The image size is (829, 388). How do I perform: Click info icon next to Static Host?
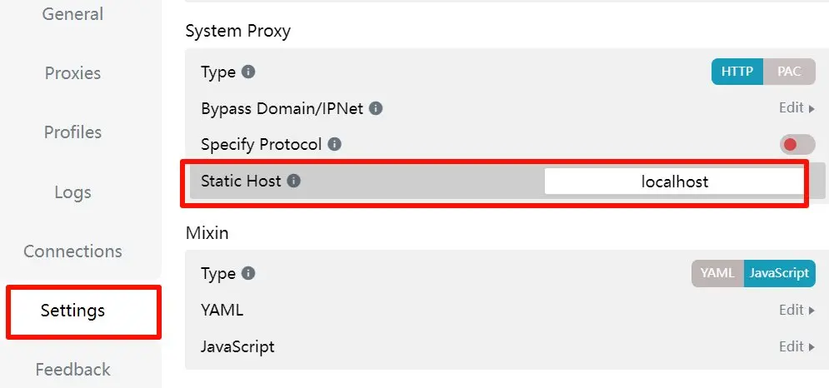(293, 181)
